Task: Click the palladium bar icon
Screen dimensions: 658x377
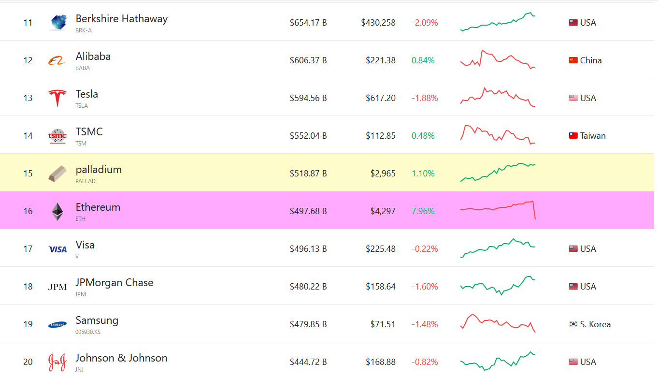Action: (57, 174)
